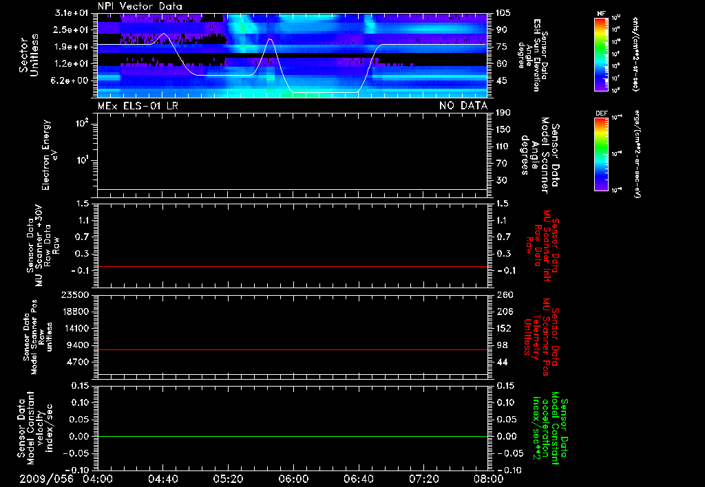Screen dimensions: 705x487
Task: Click the NF colorbar units label cnts/(cm**2-sr-sec)
Action: pos(635,54)
